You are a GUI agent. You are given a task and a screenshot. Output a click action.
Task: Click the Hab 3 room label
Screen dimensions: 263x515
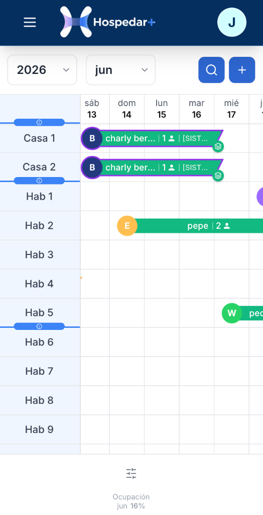click(x=39, y=255)
